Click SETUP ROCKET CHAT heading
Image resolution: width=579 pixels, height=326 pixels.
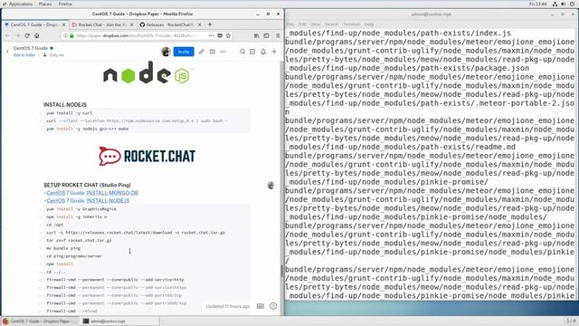(87, 185)
